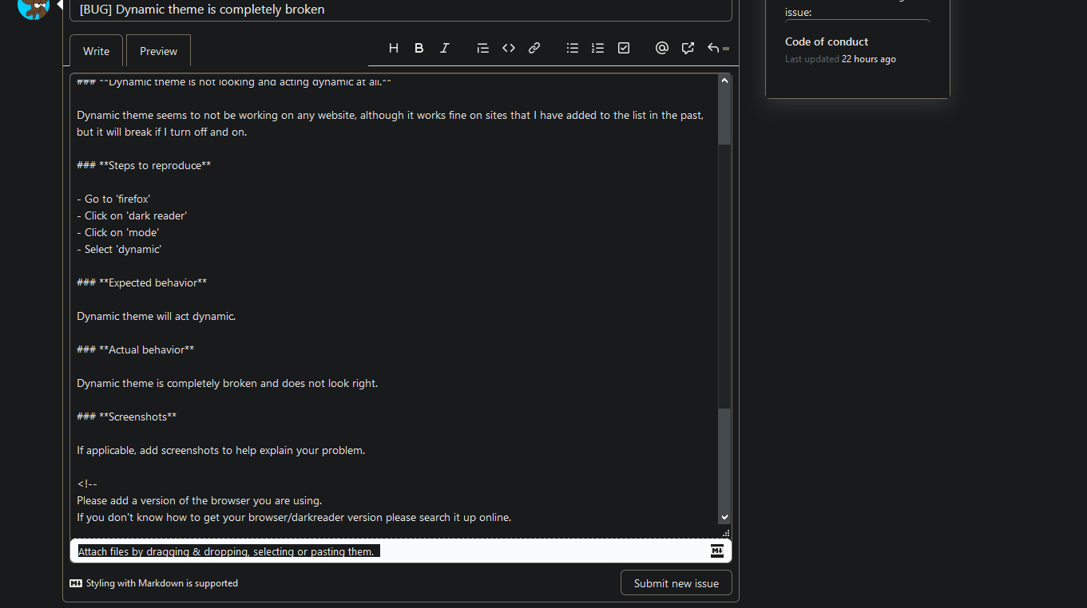Switch to the Preview tab

pyautogui.click(x=157, y=50)
